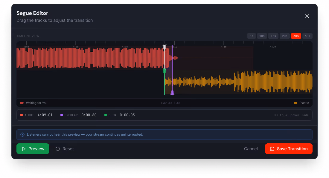Click the Segue Editor title
The height and width of the screenshot is (178, 329).
pos(32,13)
